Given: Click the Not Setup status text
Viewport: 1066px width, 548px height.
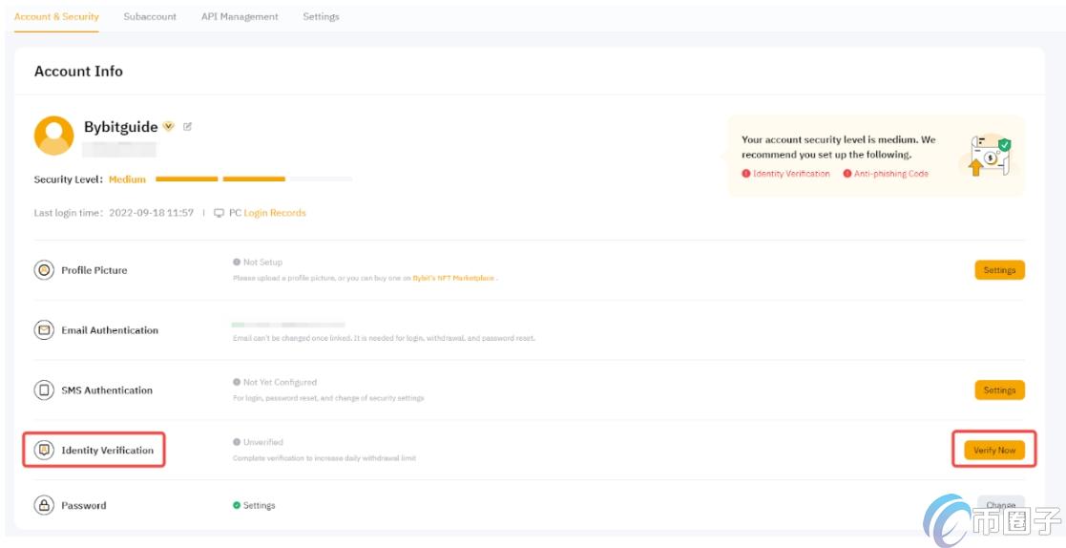Looking at the screenshot, I should 262,262.
